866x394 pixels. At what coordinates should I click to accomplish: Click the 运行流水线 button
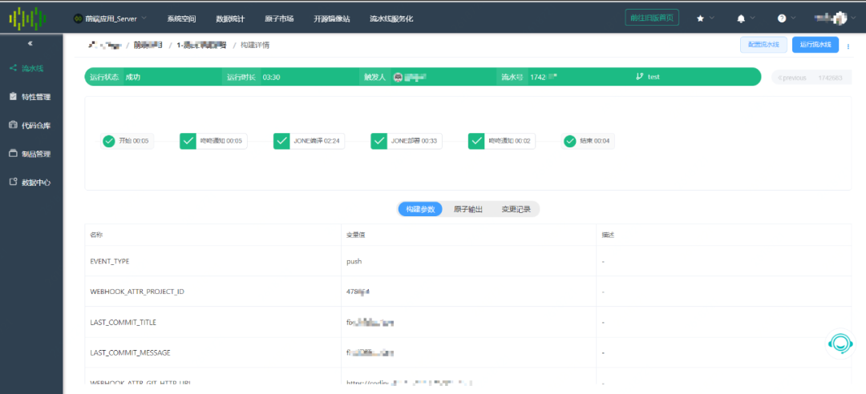coord(815,45)
